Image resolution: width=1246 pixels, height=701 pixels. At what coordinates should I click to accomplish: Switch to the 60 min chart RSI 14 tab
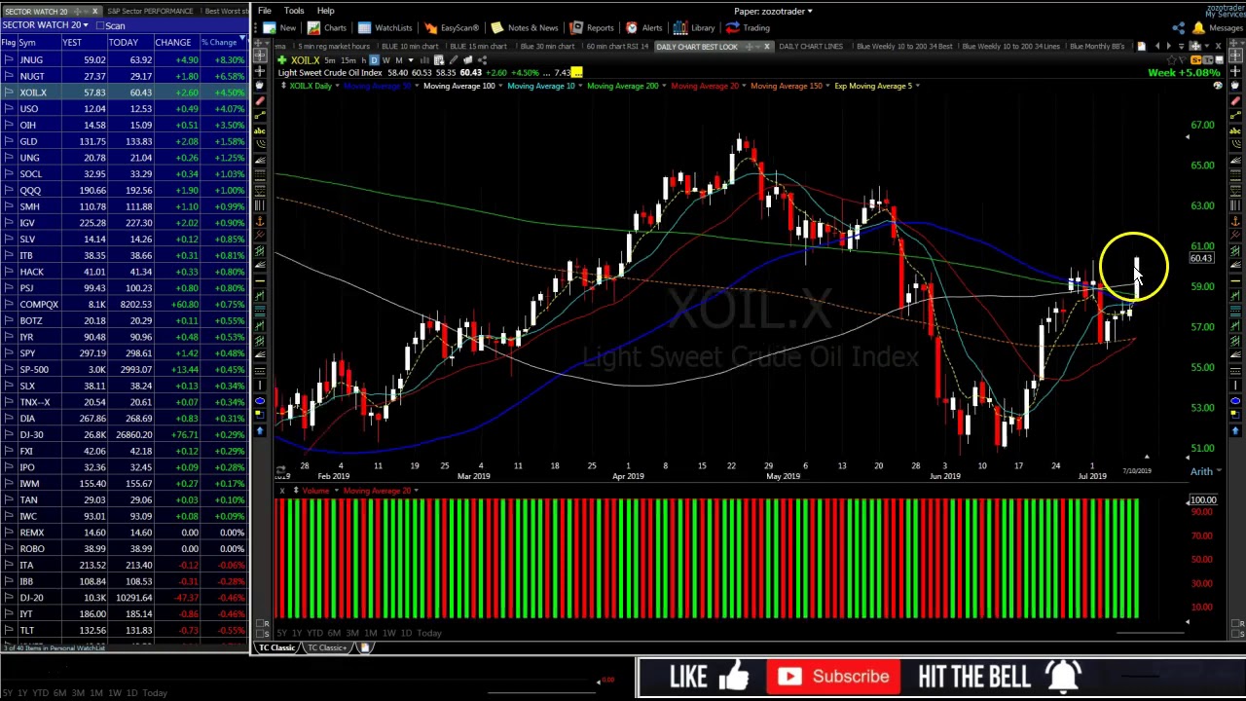[x=619, y=47]
